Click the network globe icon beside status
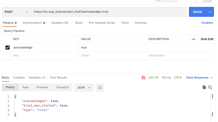This screenshot has width=218, height=122. [x=143, y=78]
